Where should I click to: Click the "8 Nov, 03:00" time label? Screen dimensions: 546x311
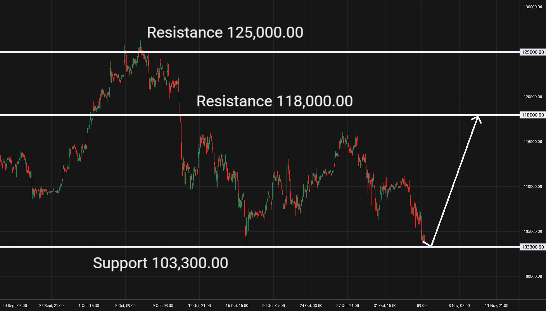click(x=459, y=306)
